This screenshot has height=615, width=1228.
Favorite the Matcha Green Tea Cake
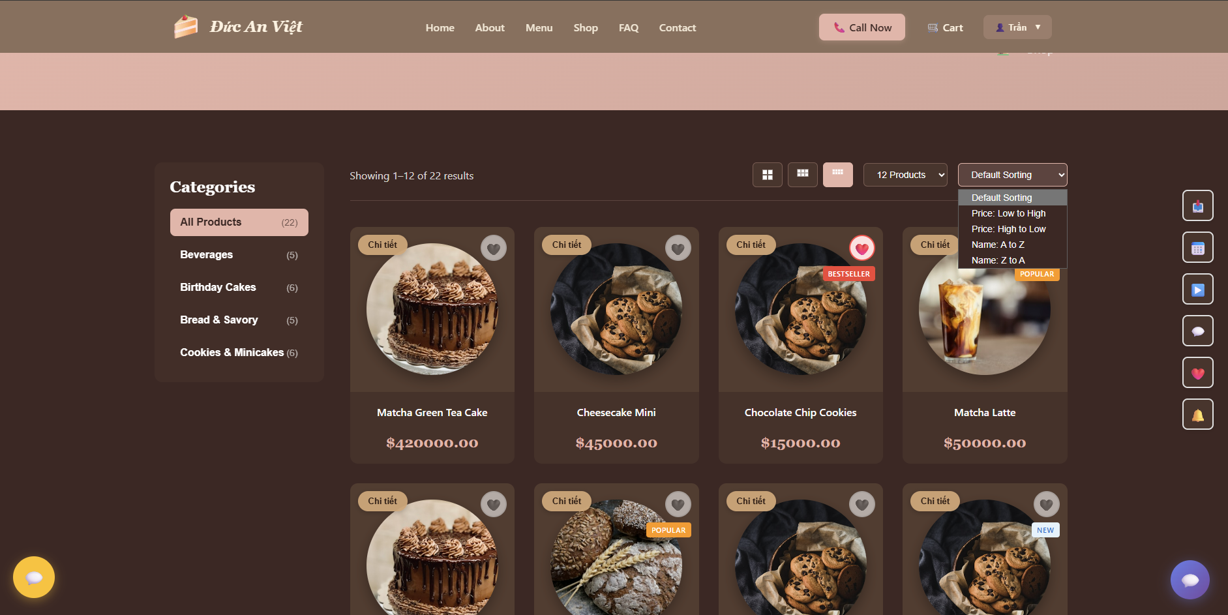[494, 248]
